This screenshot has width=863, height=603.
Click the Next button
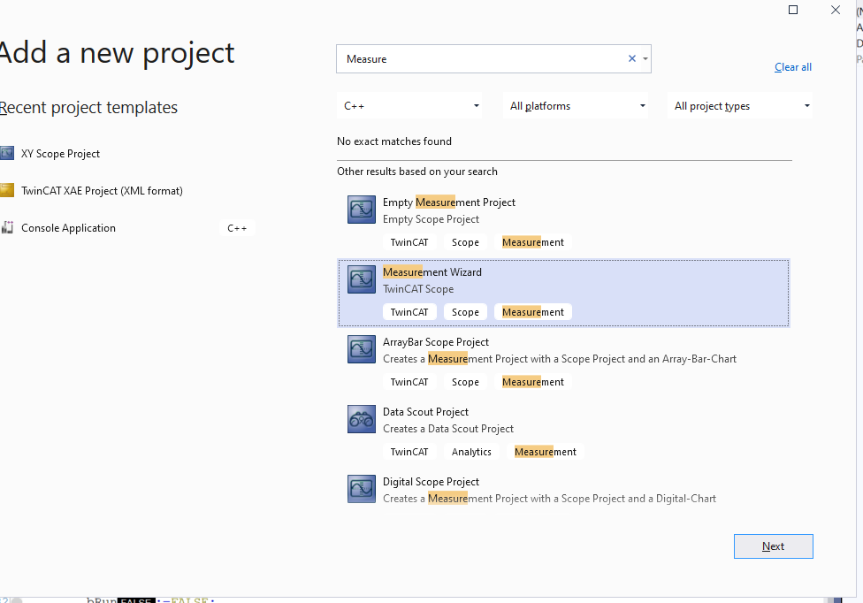click(774, 546)
